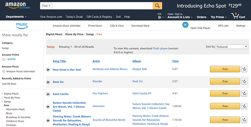
Task: Open MP3 cart
Action: (x=223, y=26)
